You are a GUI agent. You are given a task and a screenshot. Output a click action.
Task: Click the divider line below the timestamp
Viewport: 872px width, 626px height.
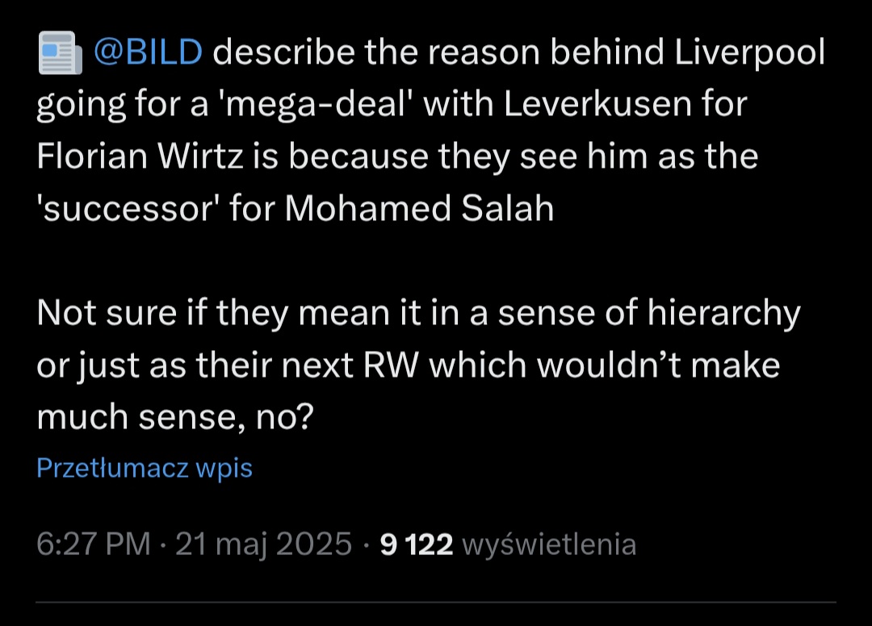[x=436, y=602]
